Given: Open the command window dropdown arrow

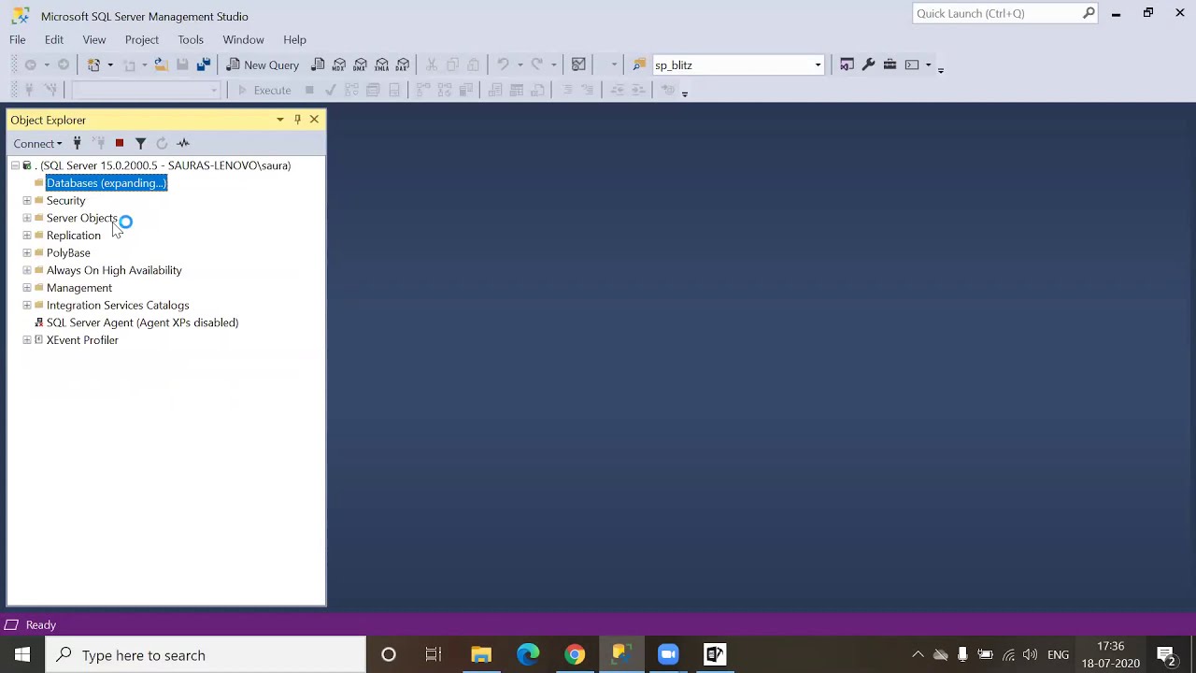Looking at the screenshot, I should click(x=928, y=64).
